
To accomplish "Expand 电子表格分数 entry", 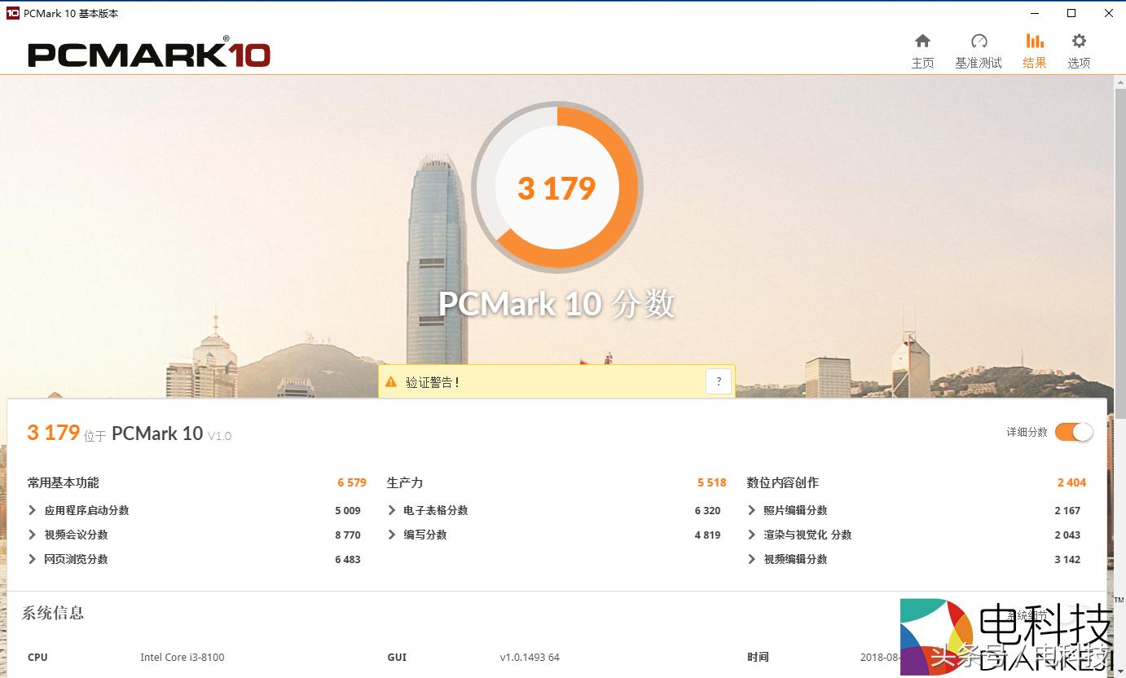I will [392, 510].
